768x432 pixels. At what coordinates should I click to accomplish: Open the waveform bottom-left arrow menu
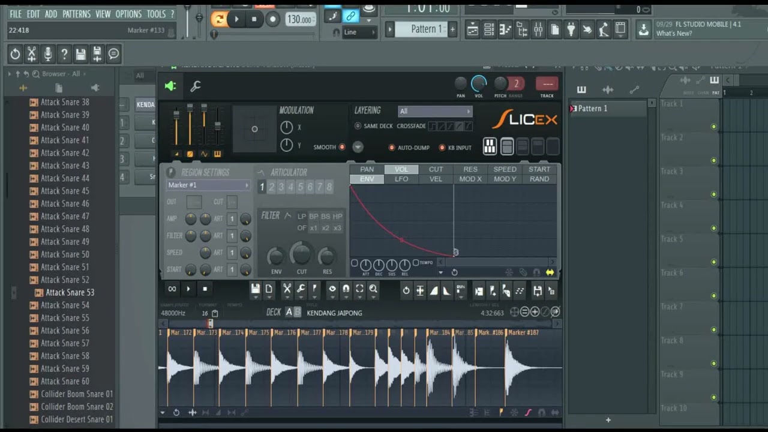[x=163, y=413]
